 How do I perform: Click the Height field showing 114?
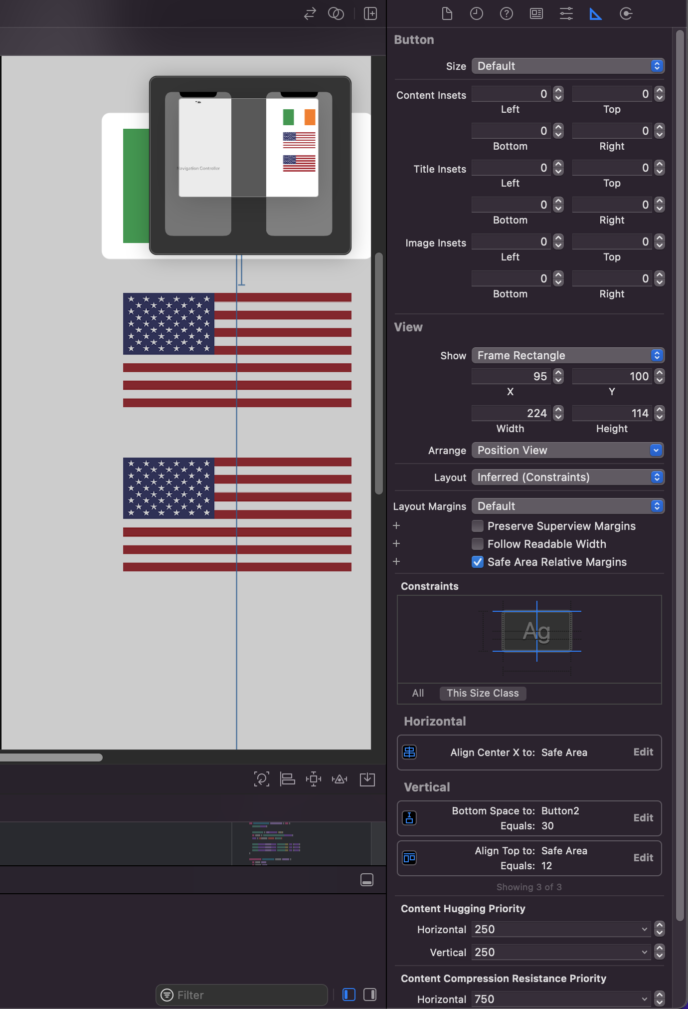[x=613, y=413]
